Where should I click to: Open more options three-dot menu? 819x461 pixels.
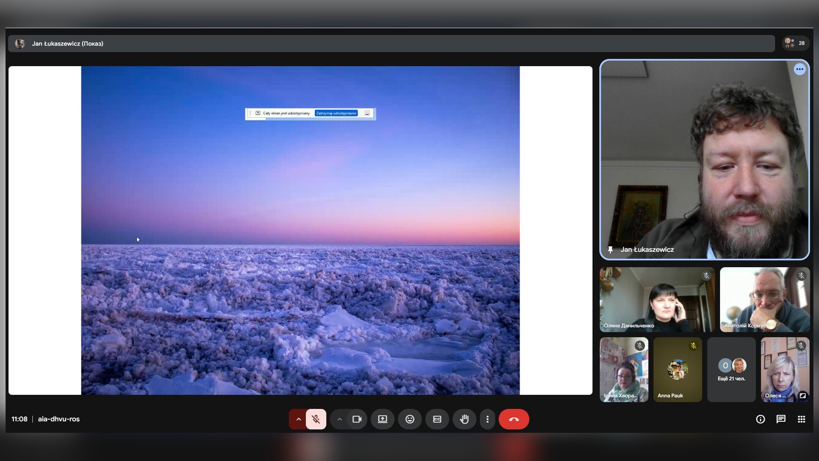(x=487, y=419)
